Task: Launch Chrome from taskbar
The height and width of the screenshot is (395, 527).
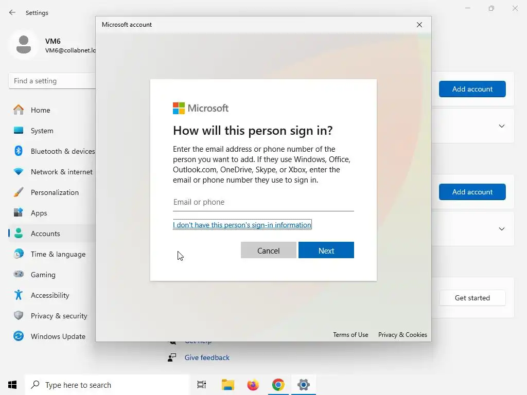Action: (278, 385)
